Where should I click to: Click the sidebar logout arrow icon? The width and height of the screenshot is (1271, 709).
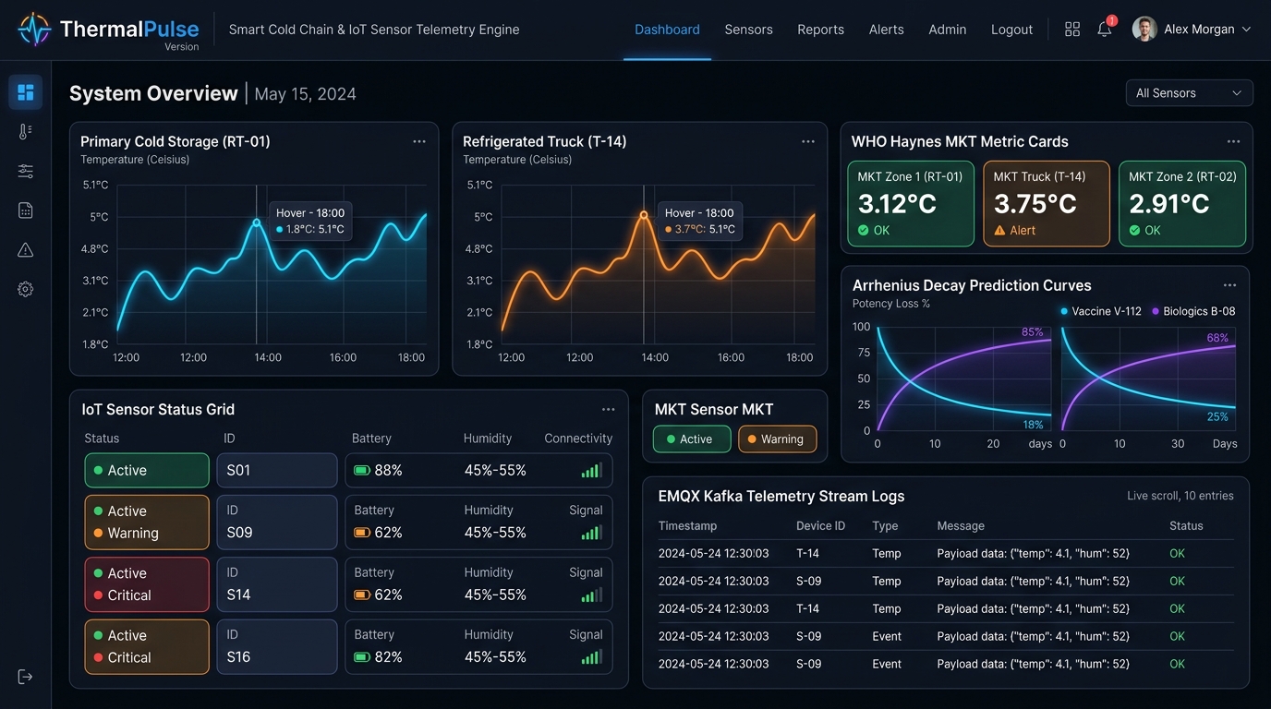click(x=25, y=677)
